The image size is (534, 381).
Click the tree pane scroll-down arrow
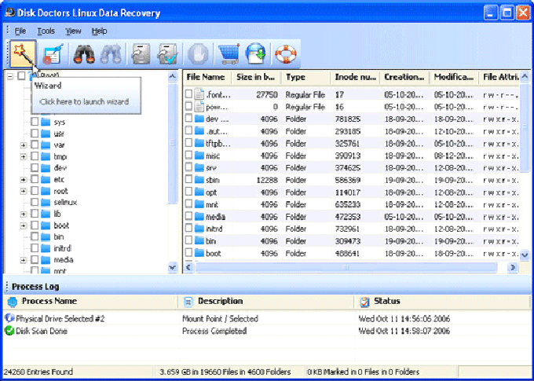point(173,267)
